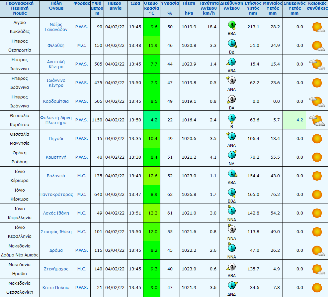This screenshot has height=297, width=328.
Task: Click the sunny icon for Κομοτηνή row
Action: click(317, 157)
